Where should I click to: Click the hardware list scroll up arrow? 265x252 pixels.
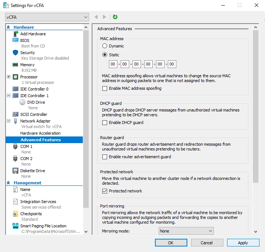pyautogui.click(x=86, y=27)
